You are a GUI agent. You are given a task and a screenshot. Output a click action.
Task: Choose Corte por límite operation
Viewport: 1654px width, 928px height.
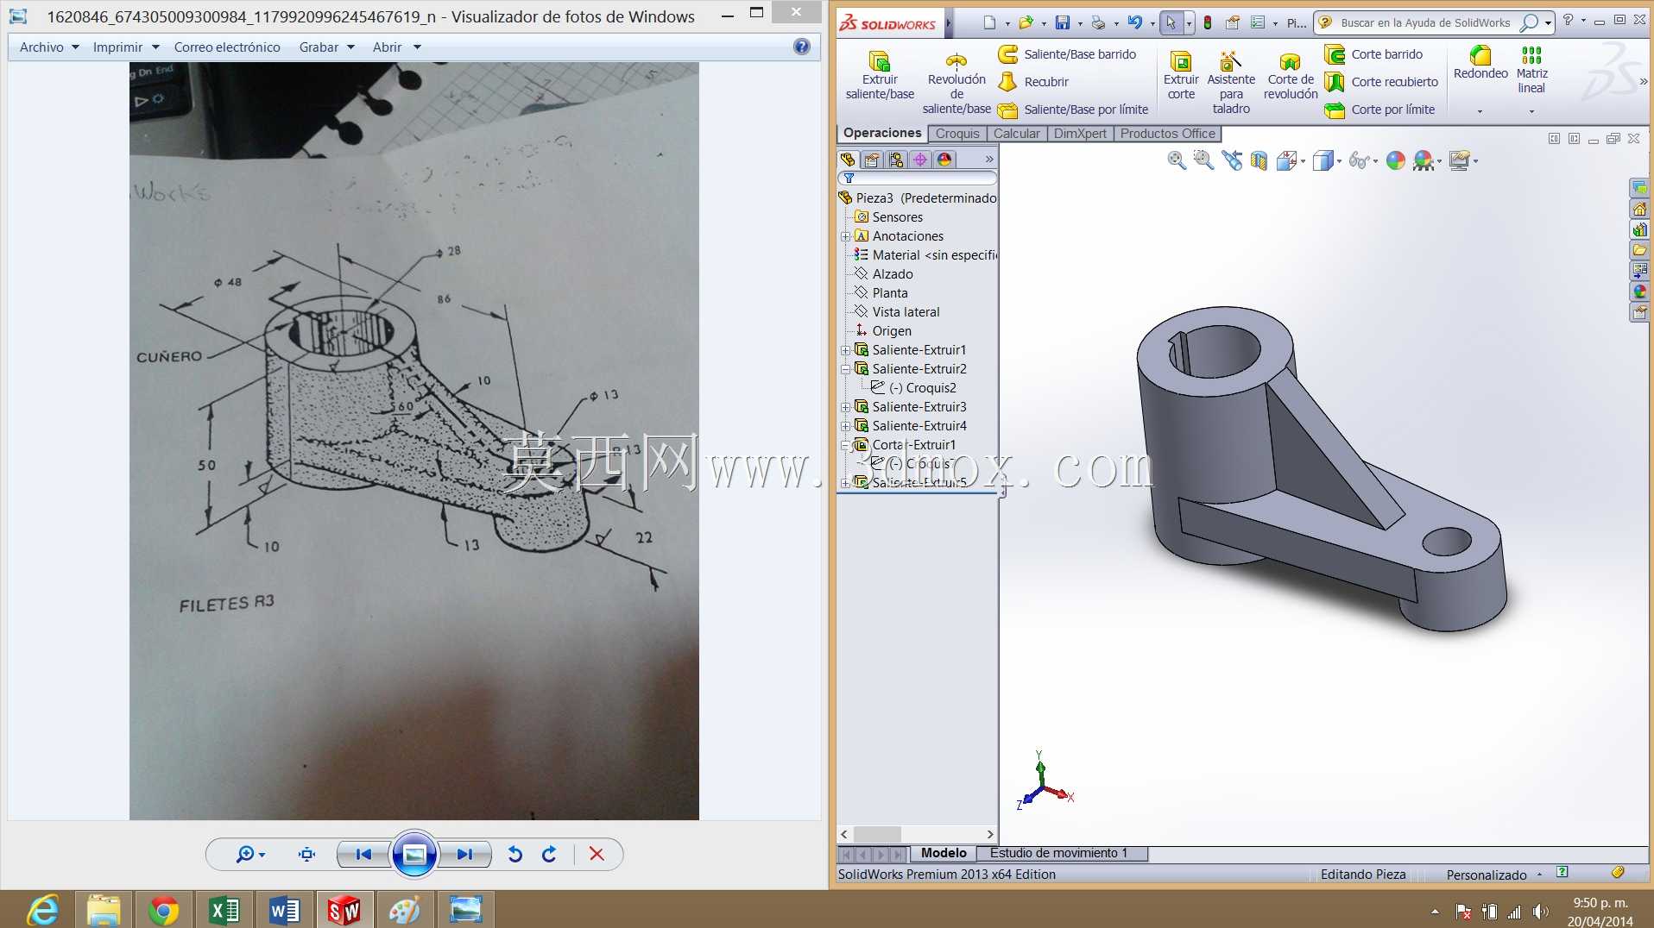(1379, 110)
